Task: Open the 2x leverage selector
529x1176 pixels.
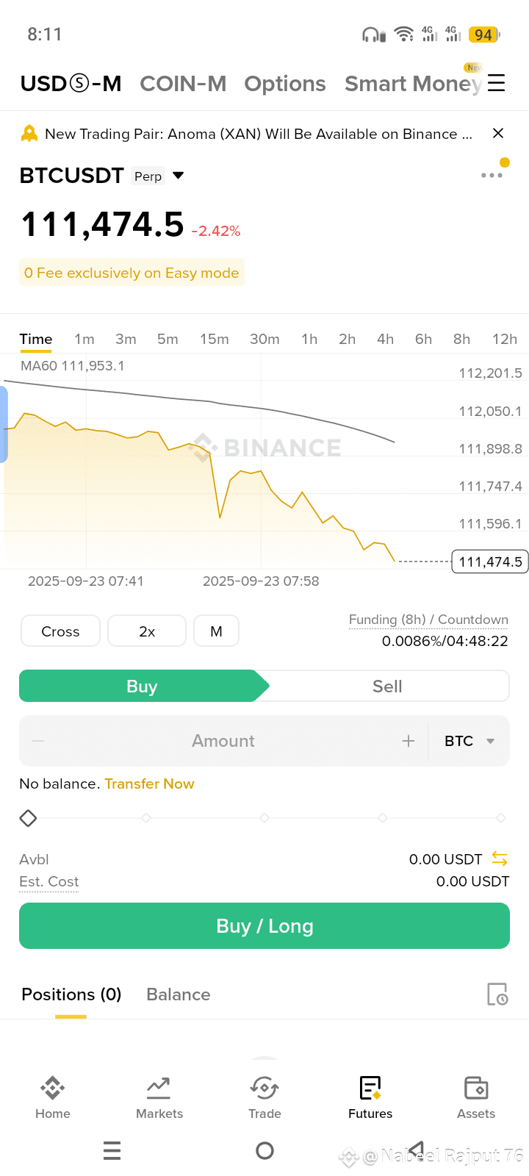Action: tap(147, 631)
